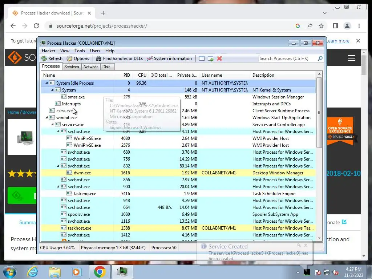Click the red X kill window icon
The height and width of the screenshot is (279, 372).
pos(219,58)
